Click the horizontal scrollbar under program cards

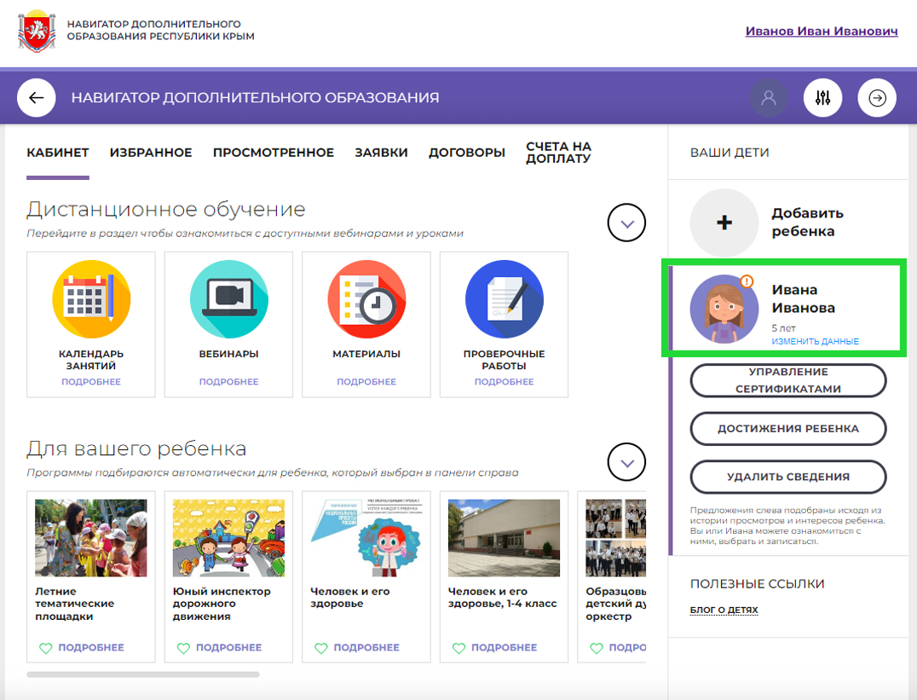(x=143, y=674)
